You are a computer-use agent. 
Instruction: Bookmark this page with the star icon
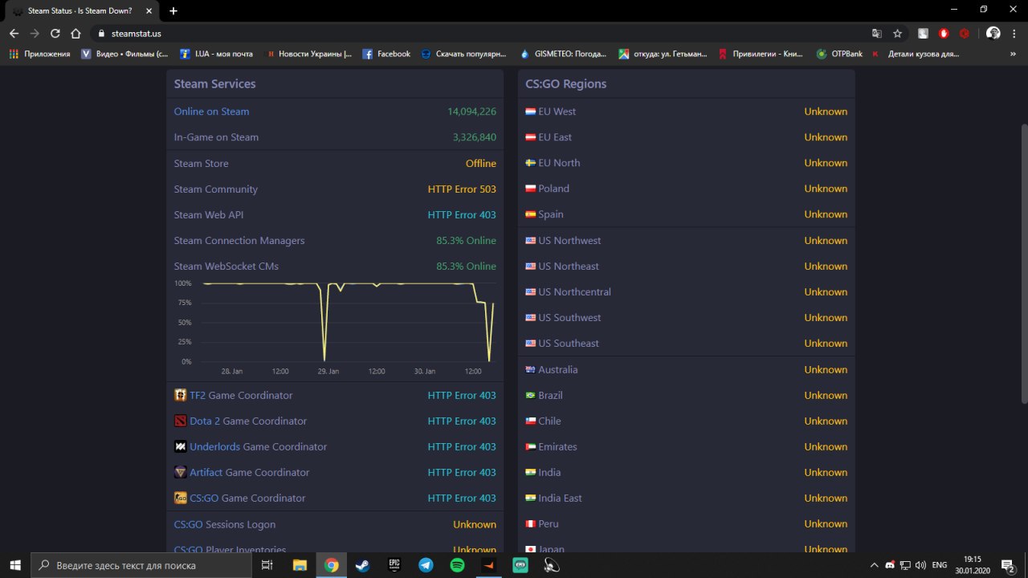[x=897, y=34]
